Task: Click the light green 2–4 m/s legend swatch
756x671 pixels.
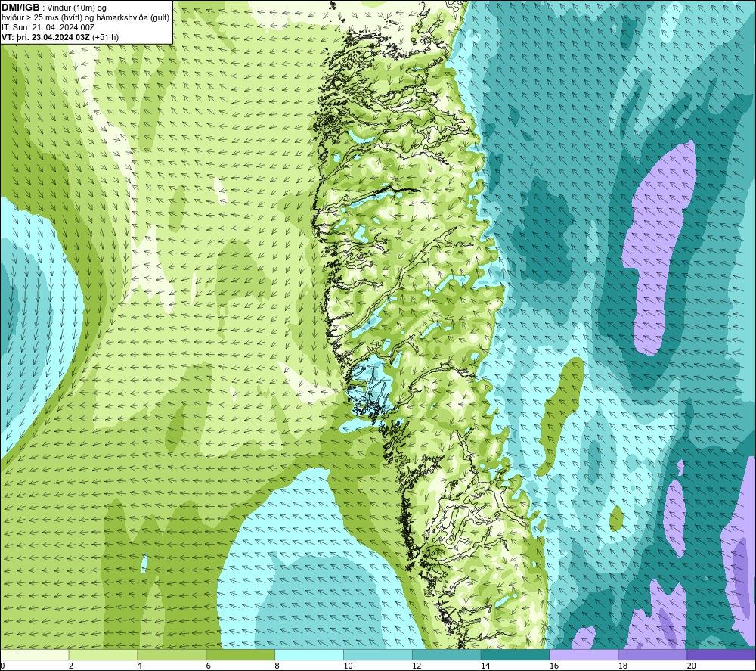Action: point(103,654)
